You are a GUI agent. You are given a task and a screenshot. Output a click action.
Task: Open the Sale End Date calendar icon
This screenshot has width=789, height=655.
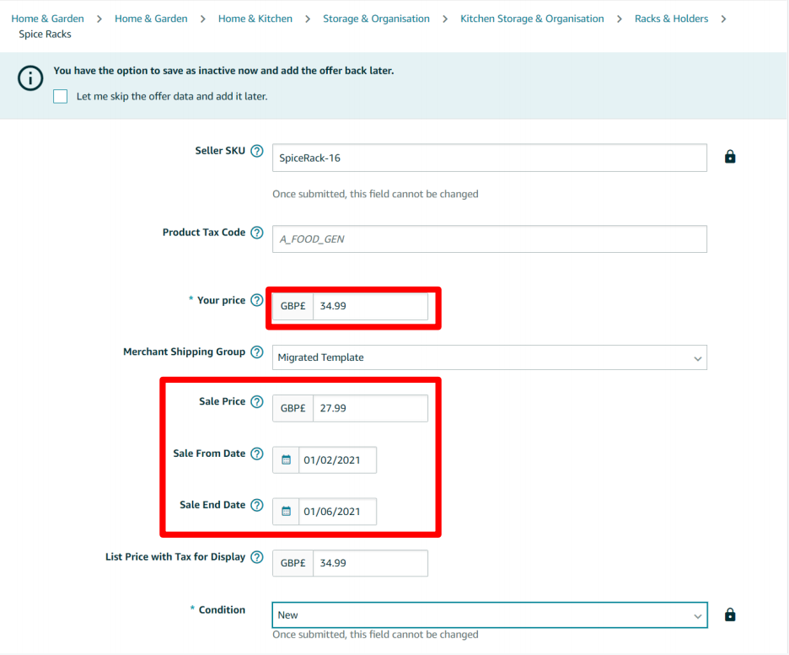tap(286, 511)
